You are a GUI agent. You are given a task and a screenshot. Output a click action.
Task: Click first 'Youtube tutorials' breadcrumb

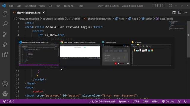pos(29,19)
